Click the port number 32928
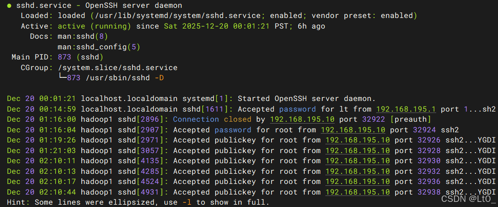The width and height of the screenshot is (498, 207). 429,151
